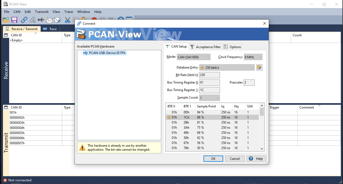Select the CAN Setup tab

(x=176, y=46)
